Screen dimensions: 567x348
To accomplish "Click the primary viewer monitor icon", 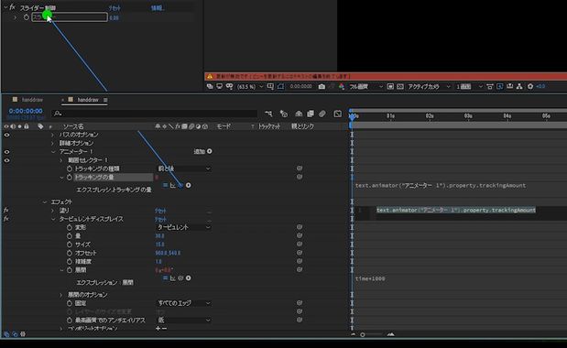I will pyautogui.click(x=220, y=87).
